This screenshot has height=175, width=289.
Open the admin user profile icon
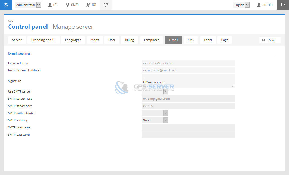coord(259,5)
